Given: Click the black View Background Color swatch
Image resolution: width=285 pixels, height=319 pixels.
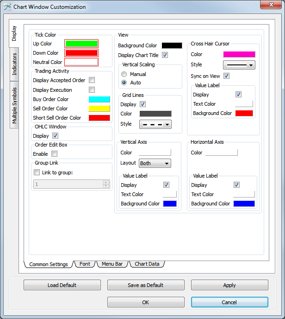Looking at the screenshot, I should [x=172, y=45].
